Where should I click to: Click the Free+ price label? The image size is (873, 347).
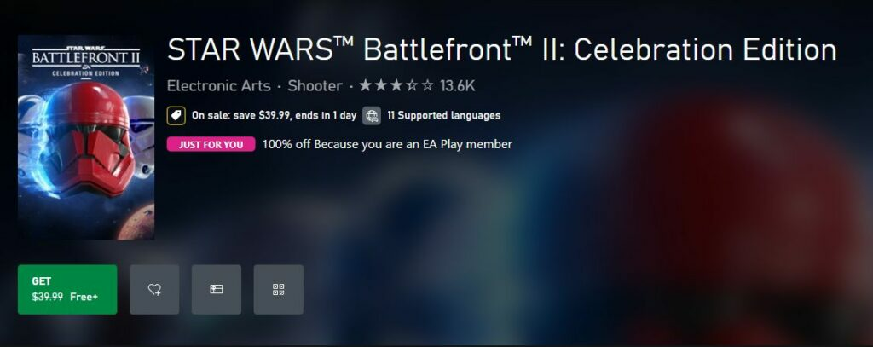click(x=84, y=297)
